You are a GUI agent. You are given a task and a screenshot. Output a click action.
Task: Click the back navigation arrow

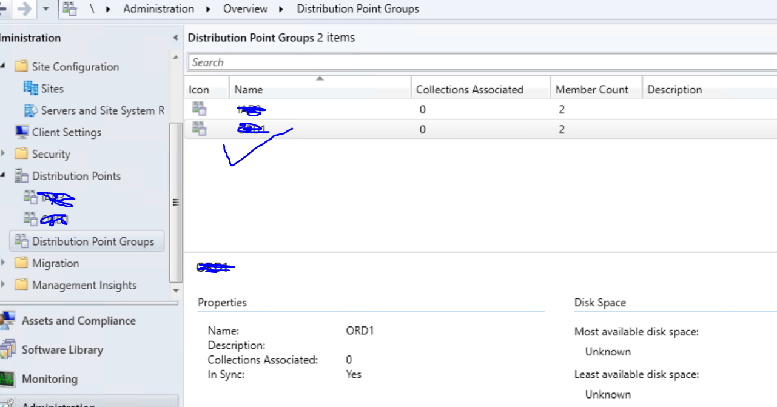[2, 8]
